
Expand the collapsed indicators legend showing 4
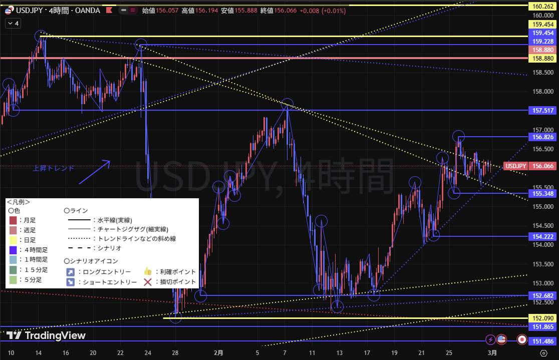click(14, 24)
